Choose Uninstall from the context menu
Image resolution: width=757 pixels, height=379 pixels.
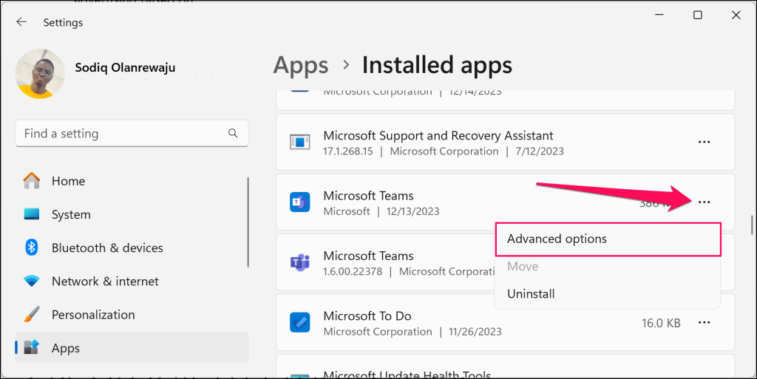(531, 294)
